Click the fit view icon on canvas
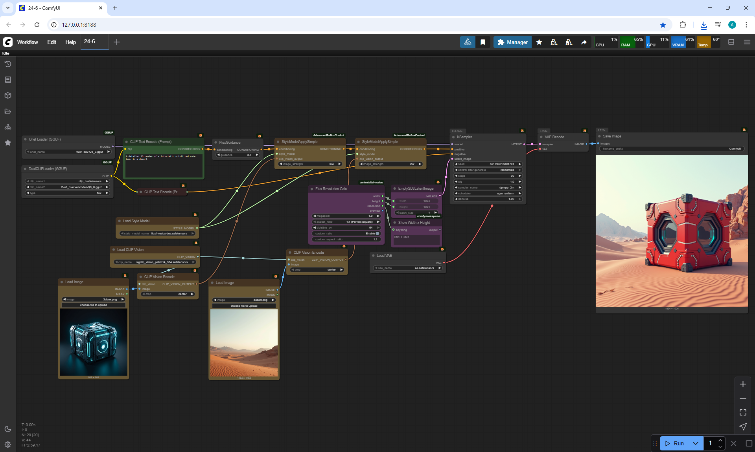Screen dimensions: 755x452 pyautogui.click(x=743, y=412)
